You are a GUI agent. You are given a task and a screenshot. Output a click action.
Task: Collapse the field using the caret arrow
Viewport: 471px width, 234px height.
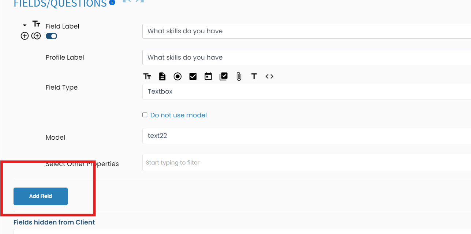coord(25,25)
